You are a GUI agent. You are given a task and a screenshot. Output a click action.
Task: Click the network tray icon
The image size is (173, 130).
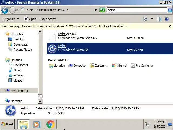[x=147, y=124]
